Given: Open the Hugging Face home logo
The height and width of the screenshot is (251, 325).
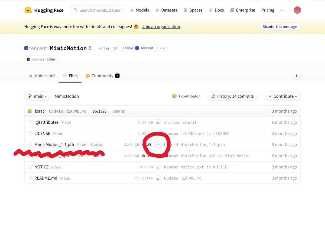Looking at the screenshot, I should tap(44, 10).
